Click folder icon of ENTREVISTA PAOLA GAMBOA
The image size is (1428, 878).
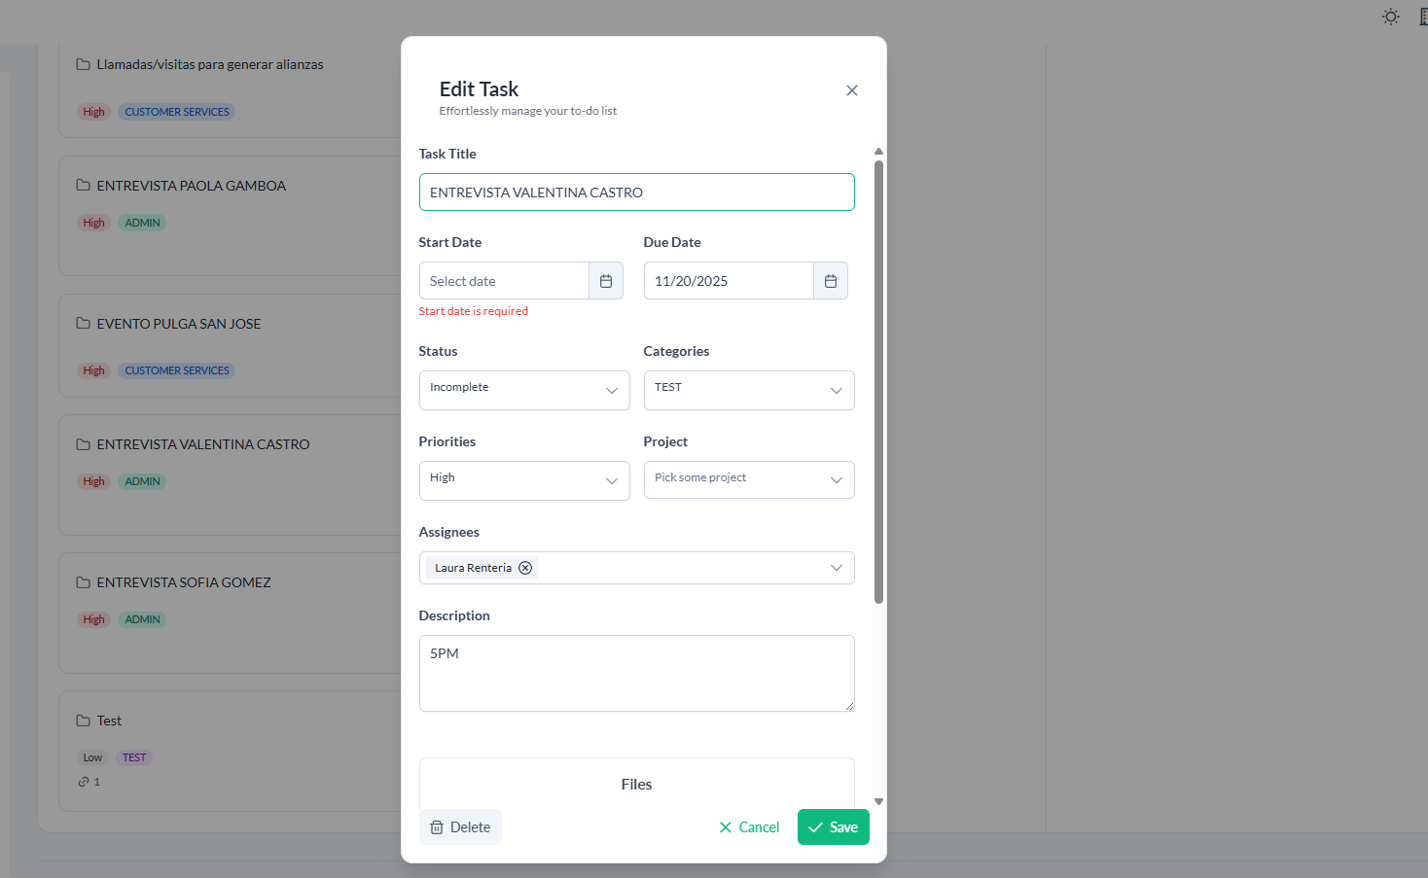click(x=84, y=186)
